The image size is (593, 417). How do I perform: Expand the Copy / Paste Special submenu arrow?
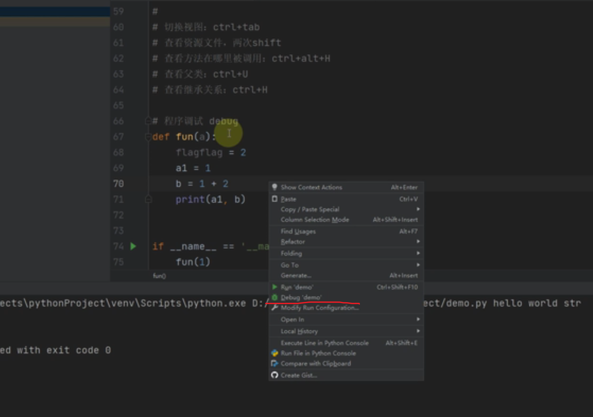pos(418,209)
